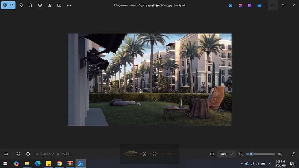Screen dimensions: 299x168
Task: Open Sticky Notes from the taskbar
Action: pyautogui.click(x=48, y=164)
